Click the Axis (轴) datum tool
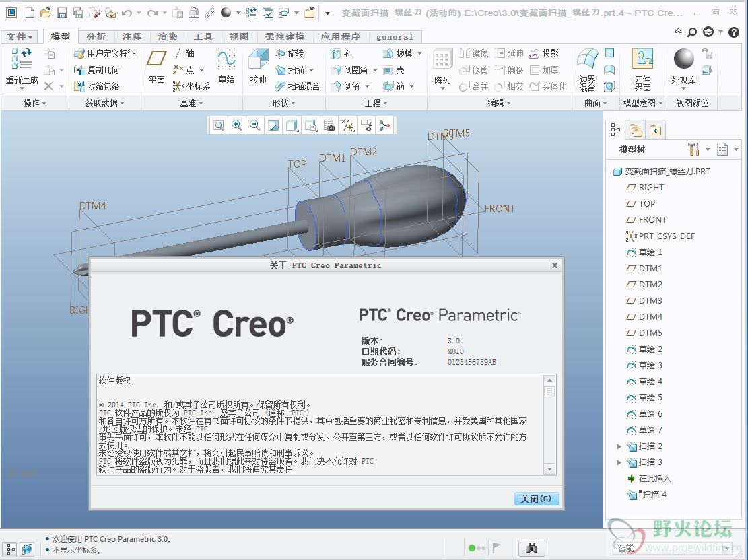The width and height of the screenshot is (748, 560). click(x=184, y=53)
